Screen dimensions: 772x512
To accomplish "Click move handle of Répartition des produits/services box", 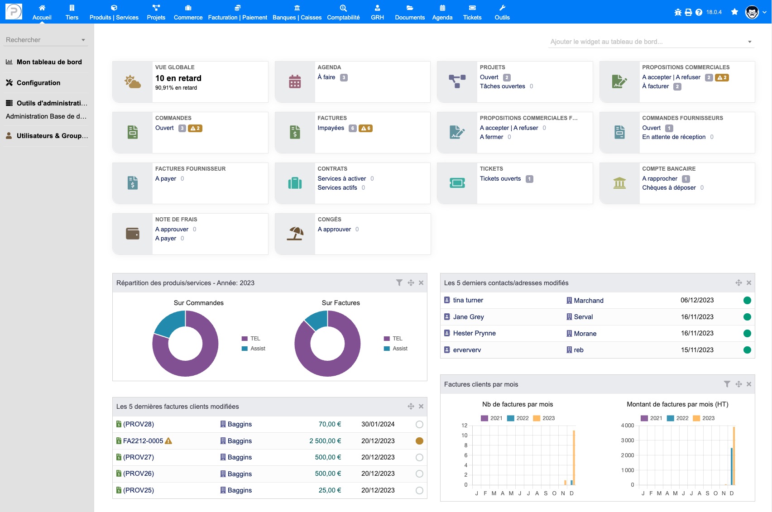I will [411, 283].
